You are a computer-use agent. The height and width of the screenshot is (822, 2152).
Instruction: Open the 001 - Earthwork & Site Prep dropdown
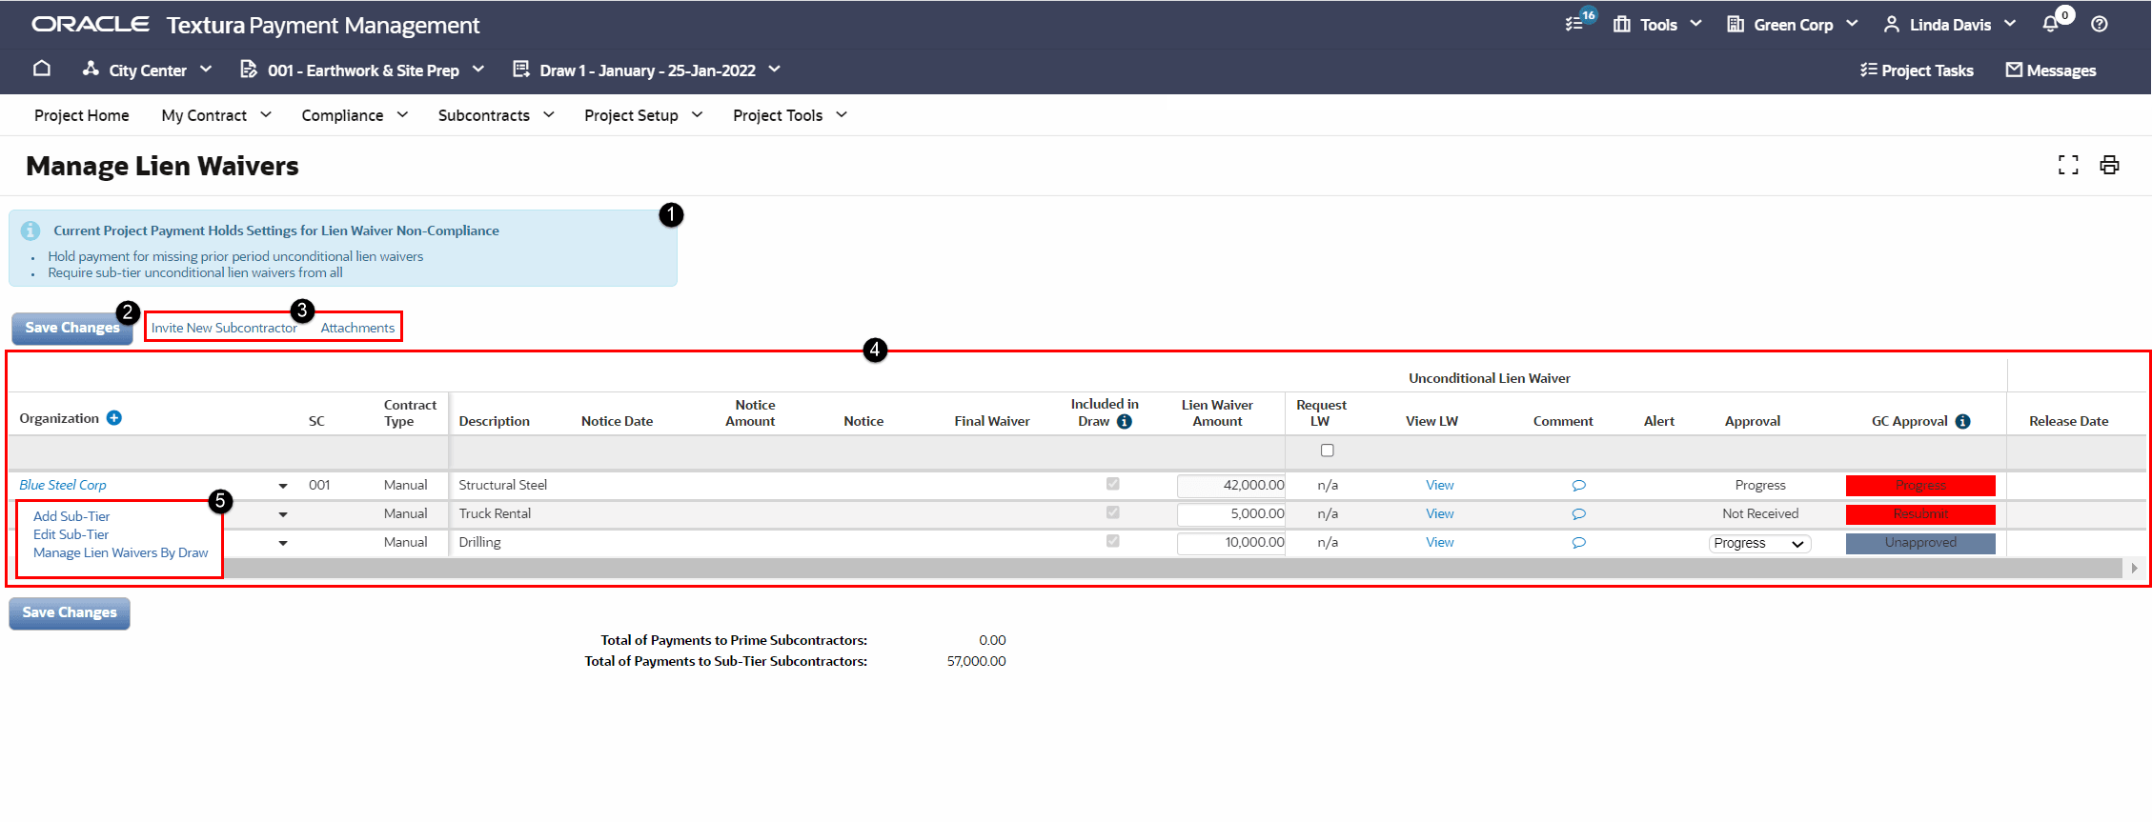362,70
